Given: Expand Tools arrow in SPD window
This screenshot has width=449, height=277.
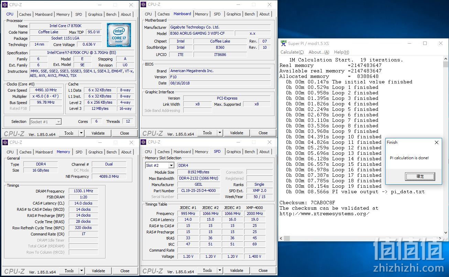Looking at the screenshot, I should coord(220,270).
